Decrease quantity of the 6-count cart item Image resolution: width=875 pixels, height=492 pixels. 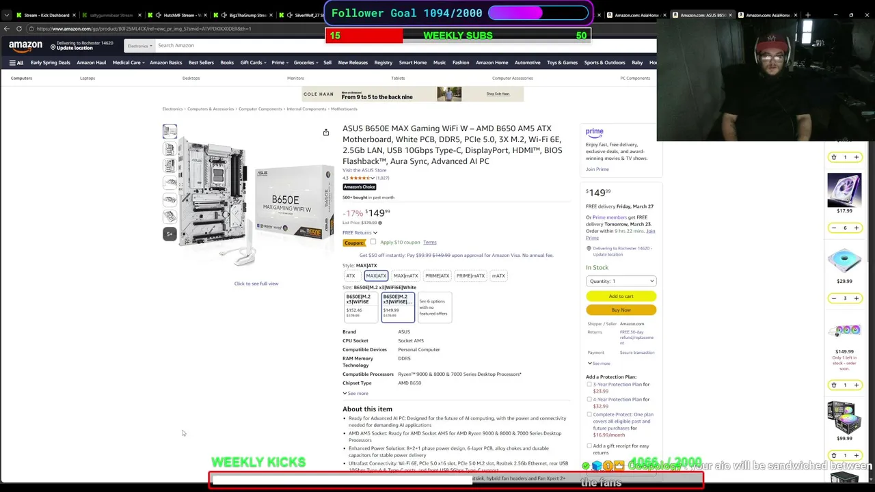[833, 228]
